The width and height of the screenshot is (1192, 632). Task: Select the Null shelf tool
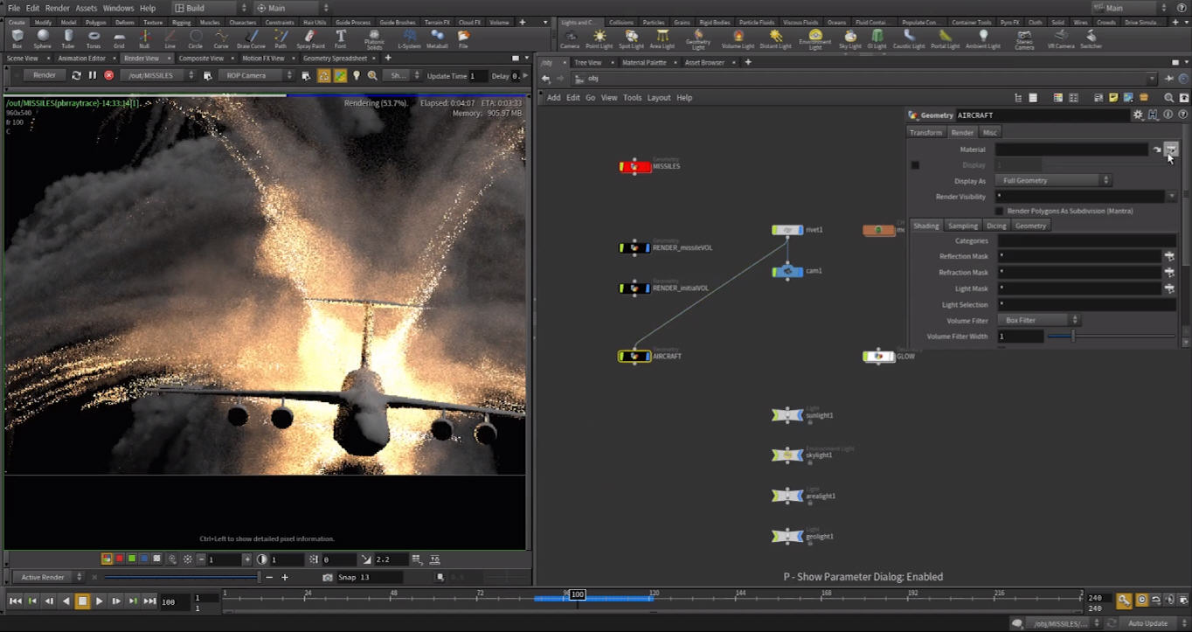[x=145, y=38]
